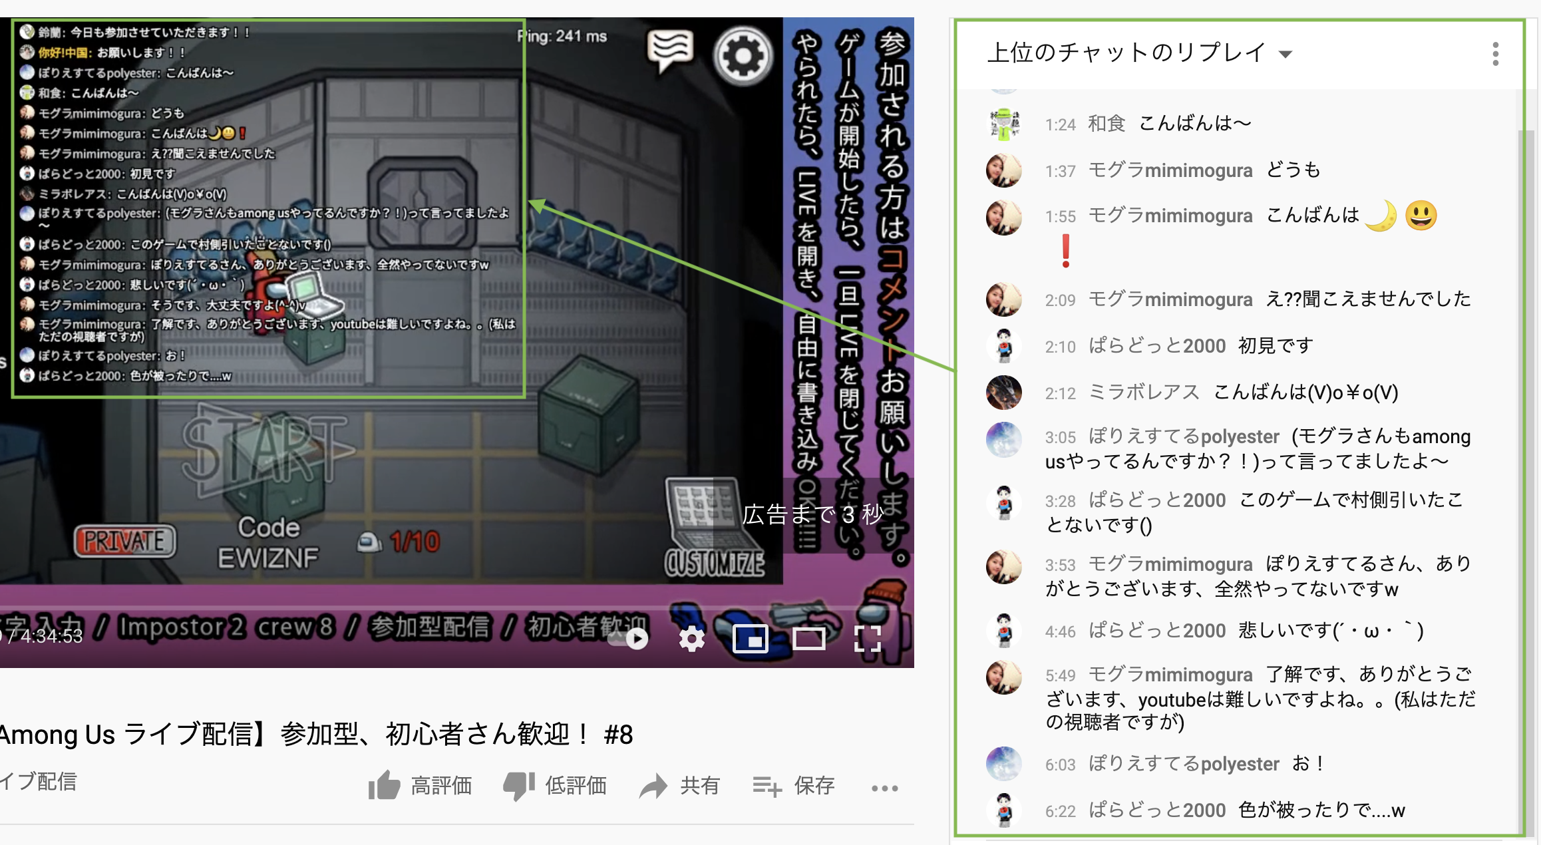Open more actions ellipsis below video

[884, 788]
